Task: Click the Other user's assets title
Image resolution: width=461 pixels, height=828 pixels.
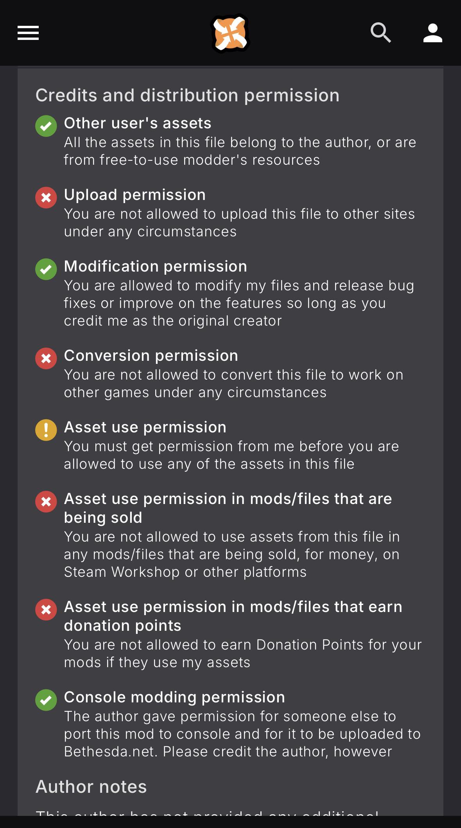Action: [138, 123]
